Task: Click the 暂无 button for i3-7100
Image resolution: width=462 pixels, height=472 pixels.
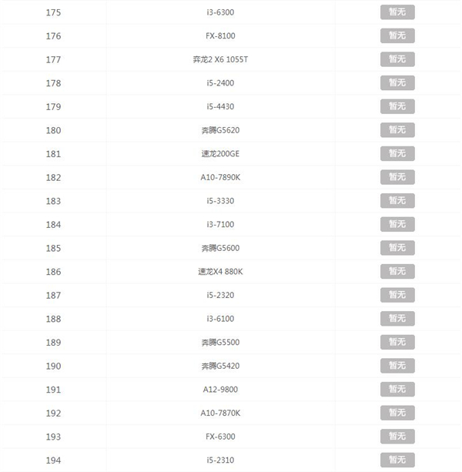Action: click(x=397, y=224)
